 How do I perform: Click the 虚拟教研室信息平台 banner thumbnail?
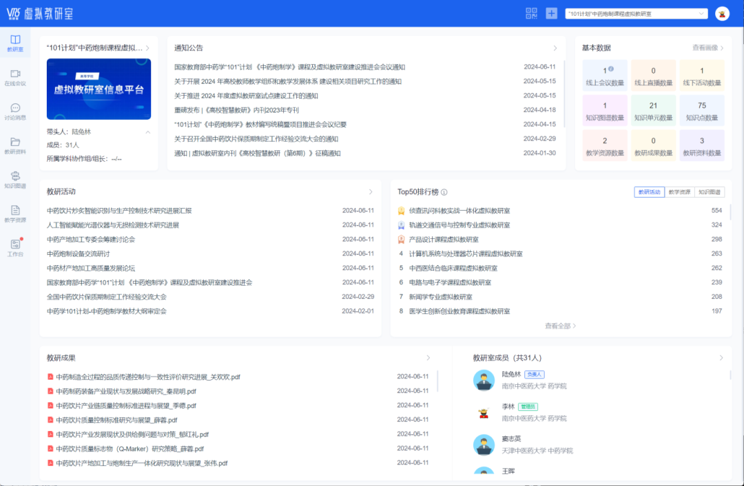coord(99,89)
